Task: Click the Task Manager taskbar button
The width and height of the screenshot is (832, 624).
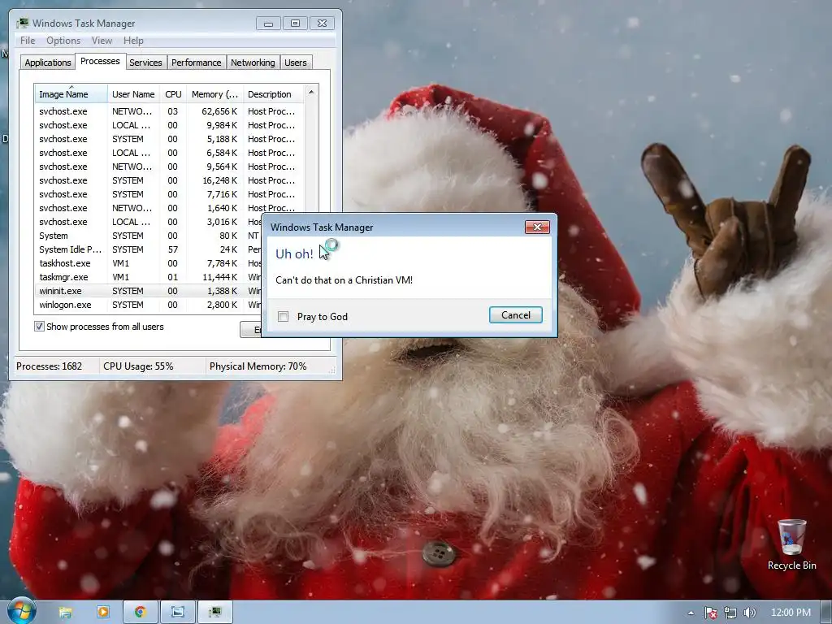Action: point(214,613)
